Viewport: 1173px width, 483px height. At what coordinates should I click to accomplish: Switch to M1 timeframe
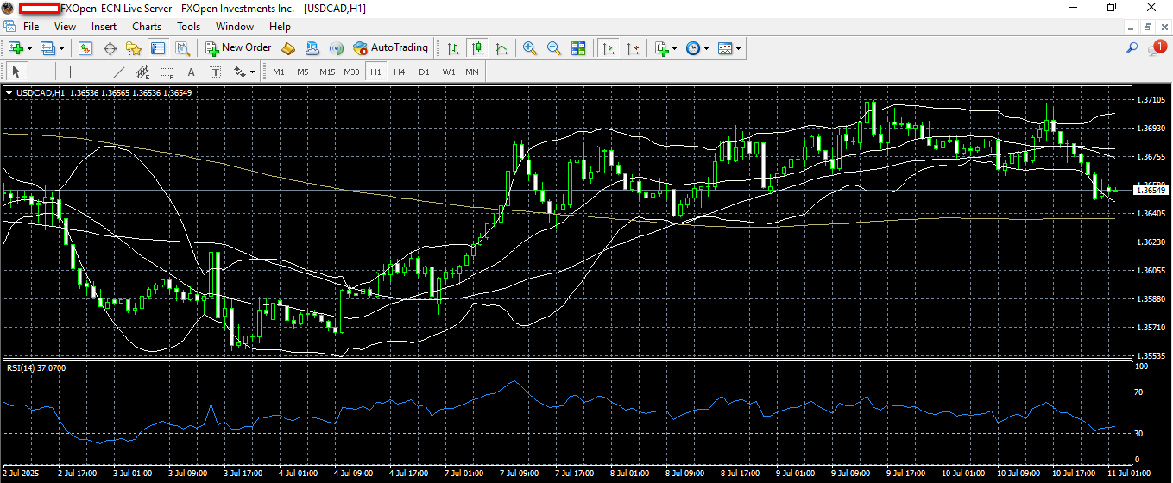[x=279, y=72]
